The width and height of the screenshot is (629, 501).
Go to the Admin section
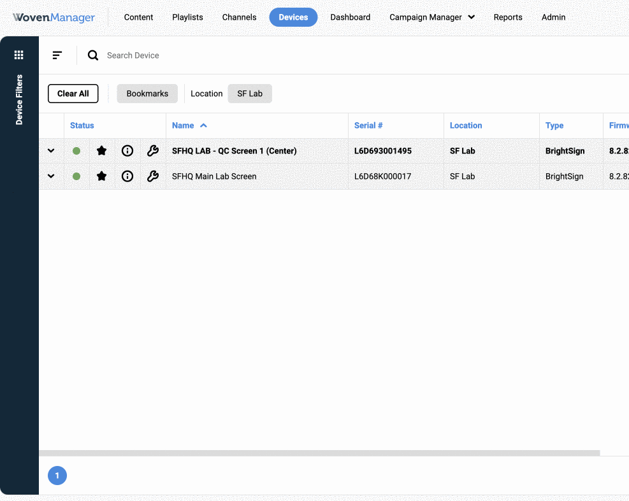pyautogui.click(x=553, y=17)
